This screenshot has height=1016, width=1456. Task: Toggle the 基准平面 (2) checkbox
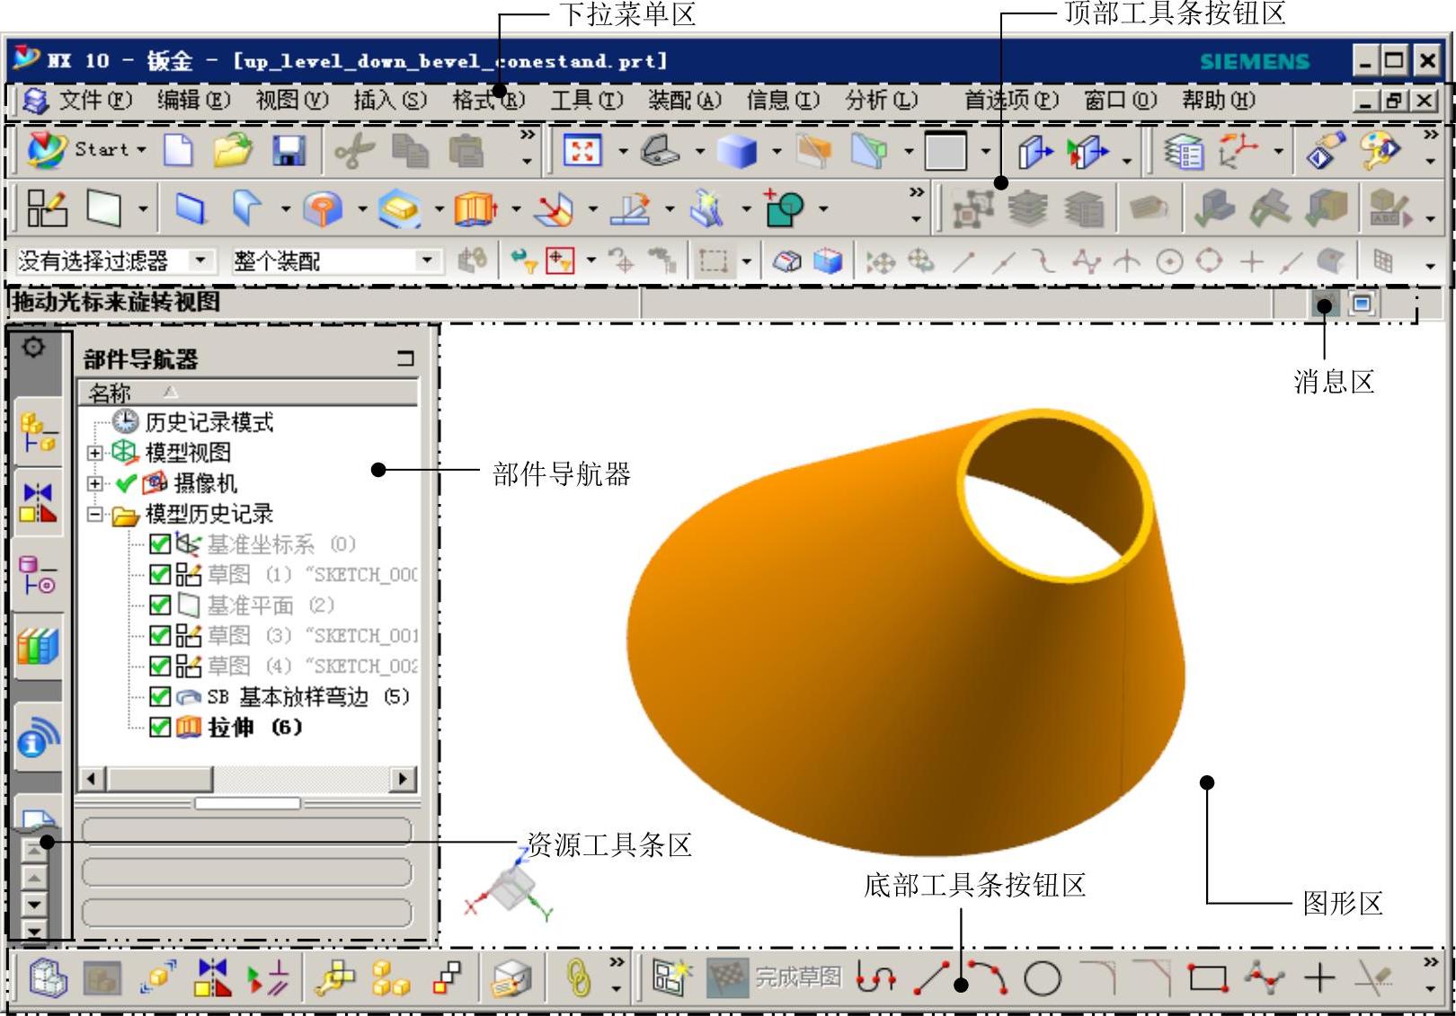[x=160, y=605]
